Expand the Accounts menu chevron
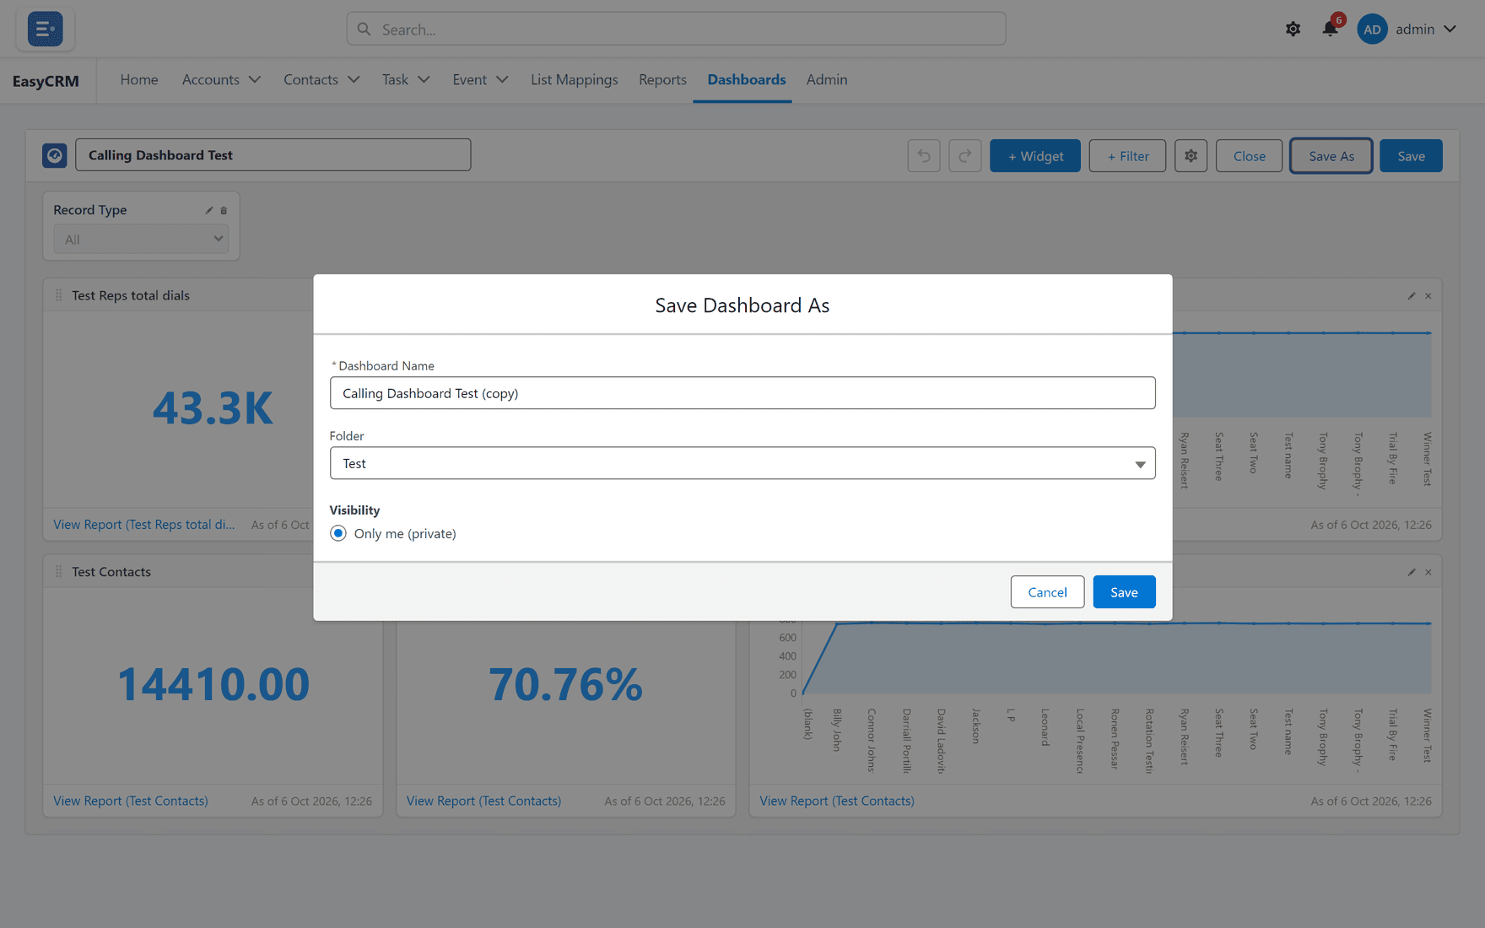This screenshot has height=928, width=1485. [x=255, y=79]
